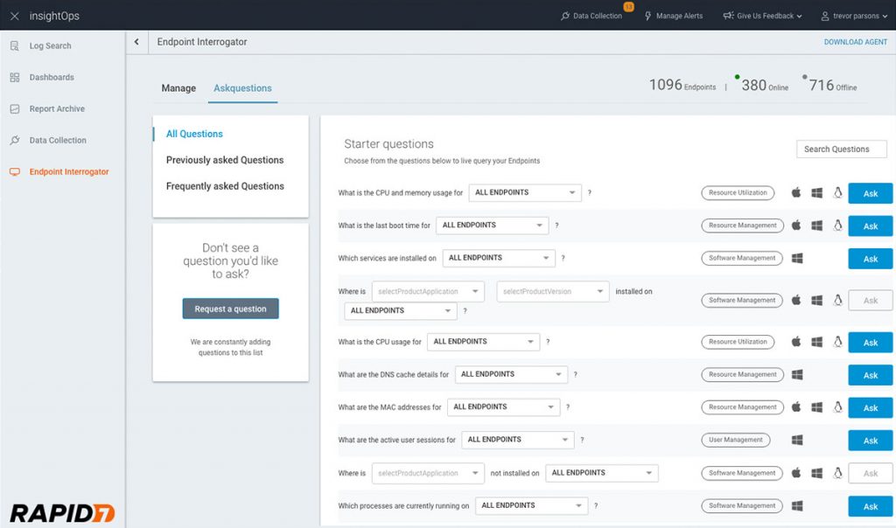The image size is (896, 528).
Task: Click the Endpoint Interrogator monitor icon
Action: [15, 172]
